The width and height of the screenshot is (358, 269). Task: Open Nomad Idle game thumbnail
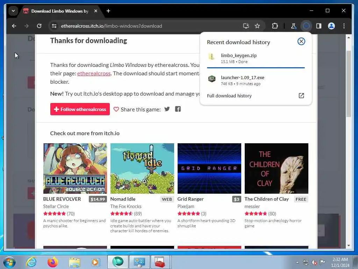[142, 168]
